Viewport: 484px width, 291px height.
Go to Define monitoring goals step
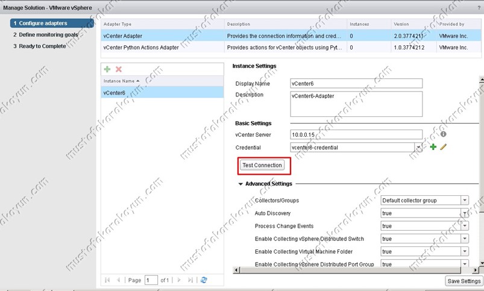[x=45, y=34]
